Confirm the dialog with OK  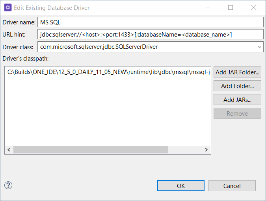(180, 186)
